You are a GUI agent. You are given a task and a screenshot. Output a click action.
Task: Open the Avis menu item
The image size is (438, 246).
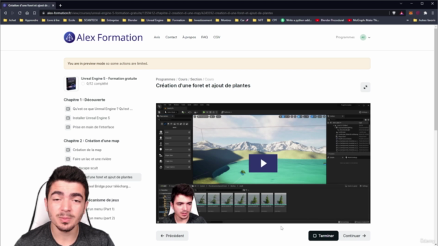[157, 37]
